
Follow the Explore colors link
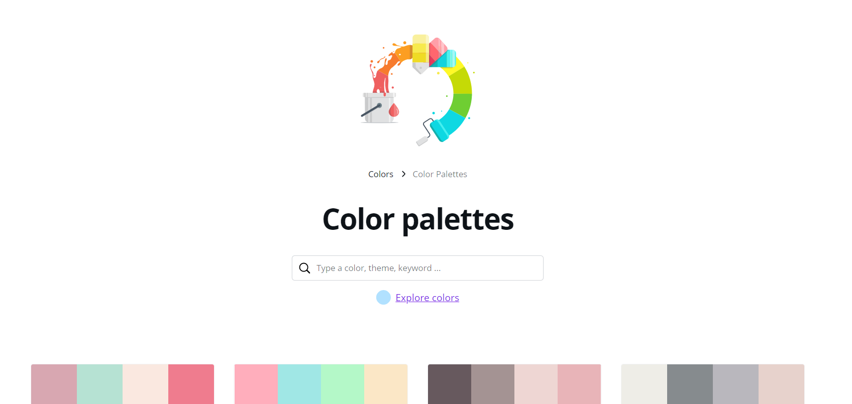click(x=428, y=298)
